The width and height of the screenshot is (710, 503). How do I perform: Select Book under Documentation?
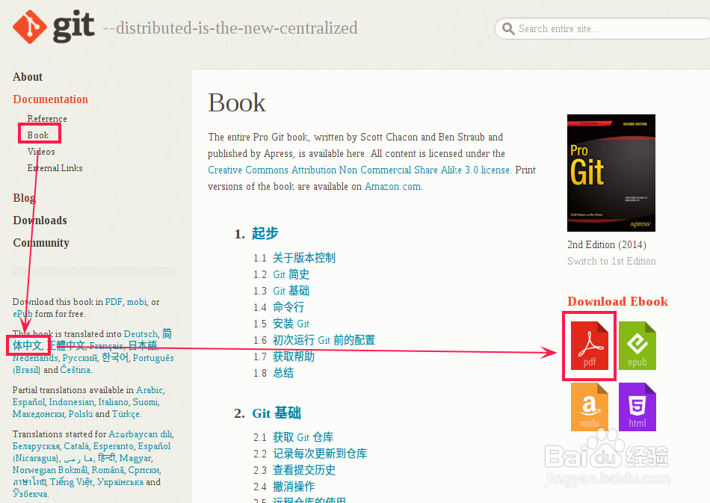(x=38, y=135)
